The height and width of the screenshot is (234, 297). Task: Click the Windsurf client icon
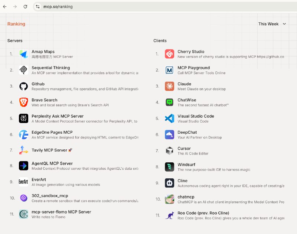(x=169, y=167)
